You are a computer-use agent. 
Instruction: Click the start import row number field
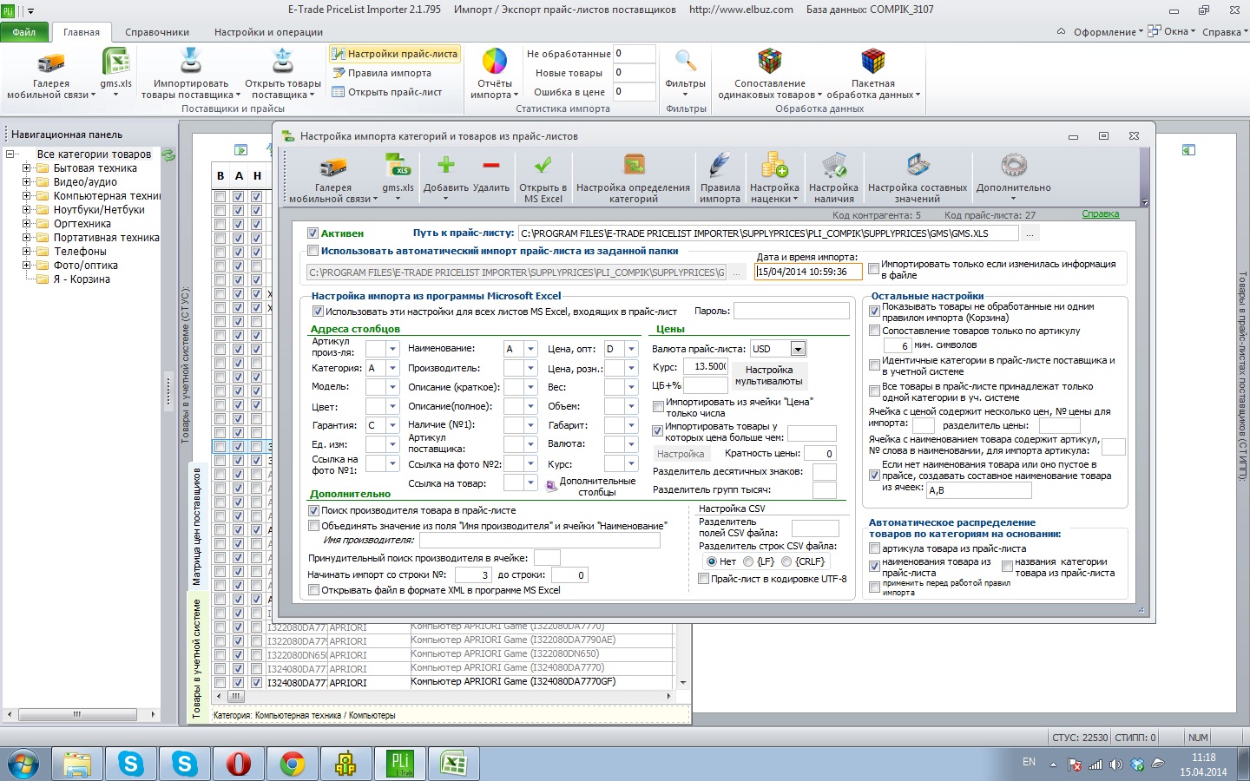pos(472,574)
